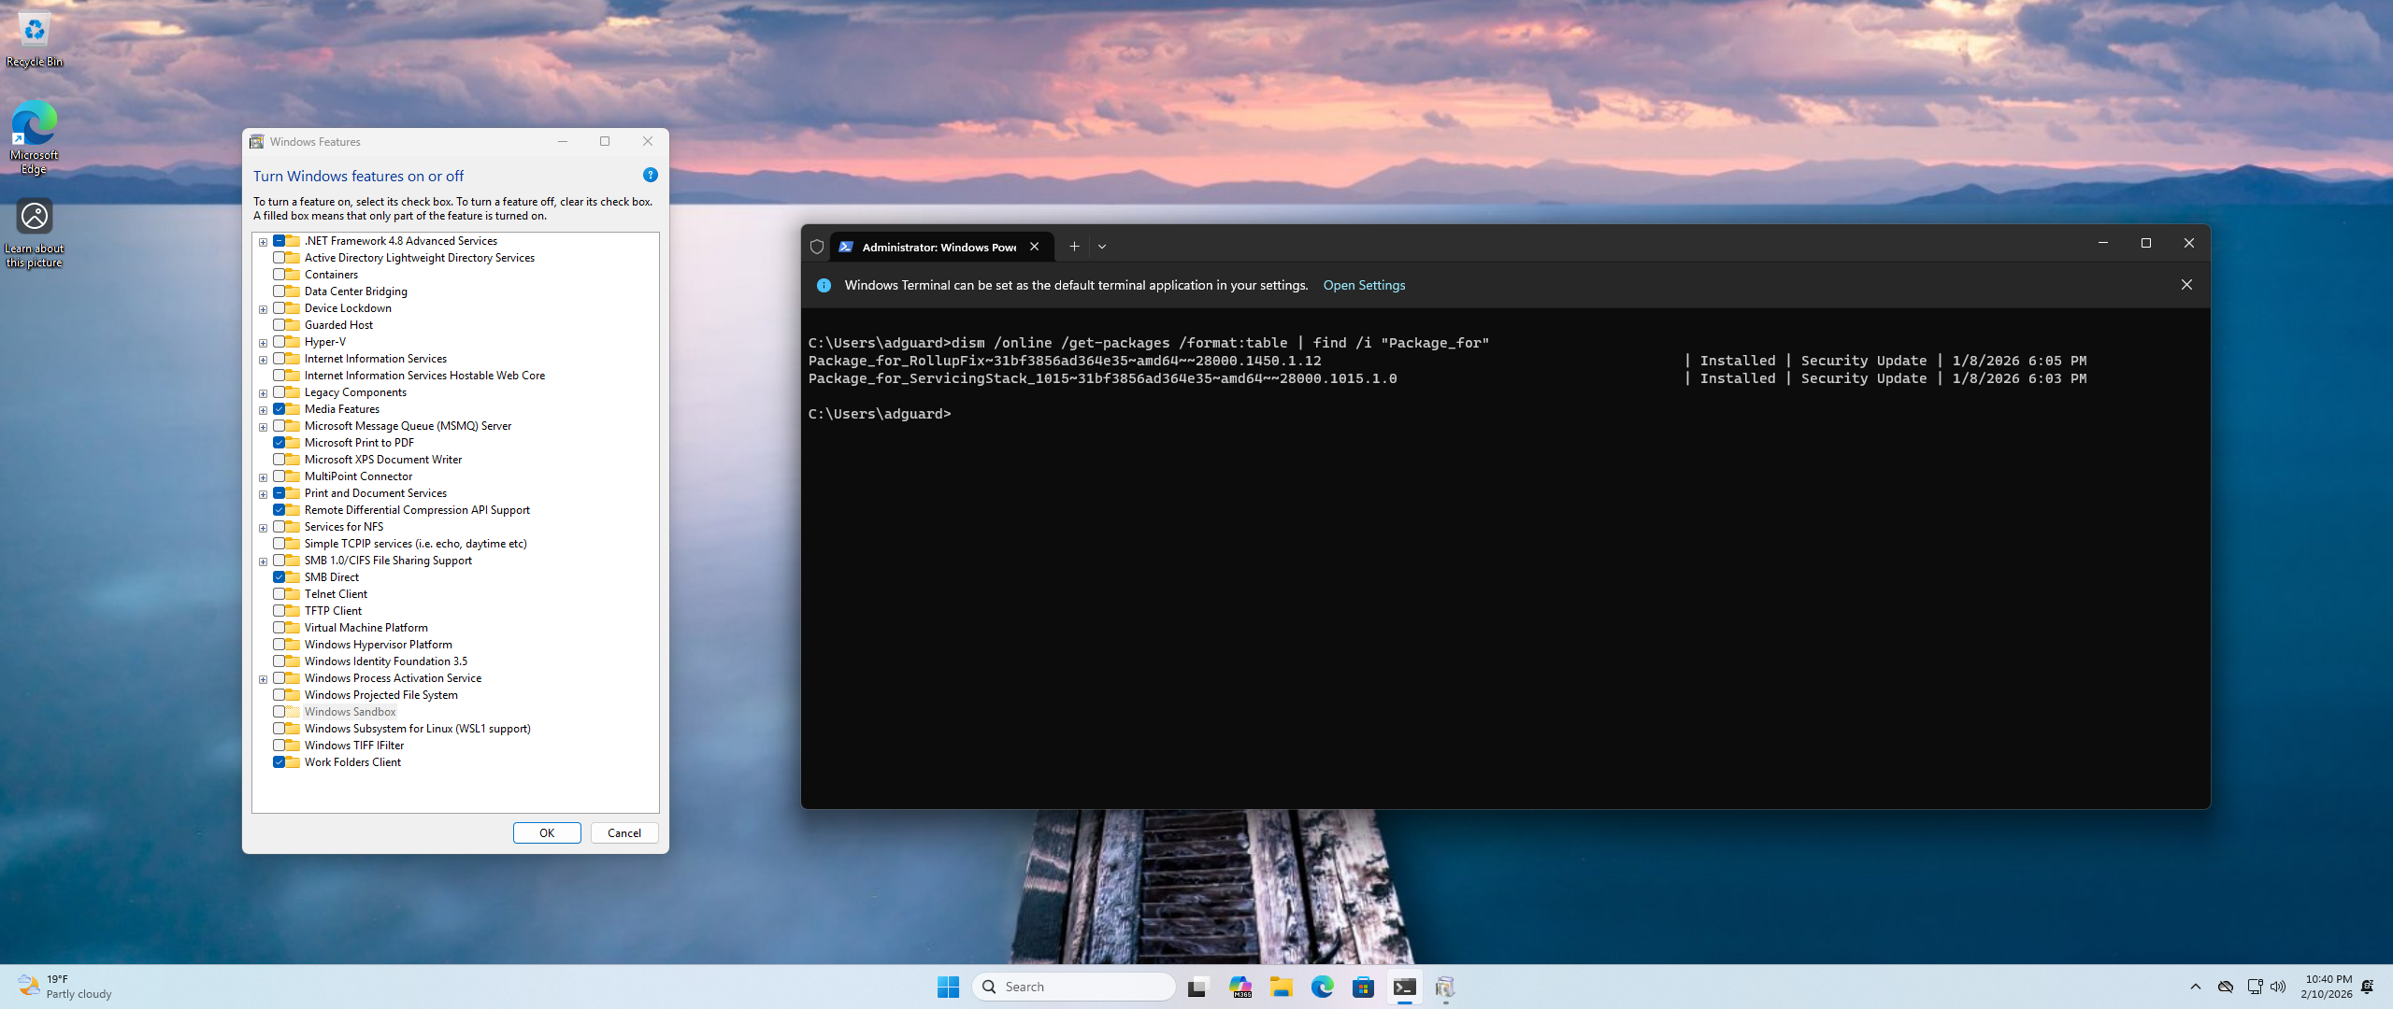Select Windows Subsystem for Linux item
The width and height of the screenshot is (2393, 1009).
click(x=417, y=729)
